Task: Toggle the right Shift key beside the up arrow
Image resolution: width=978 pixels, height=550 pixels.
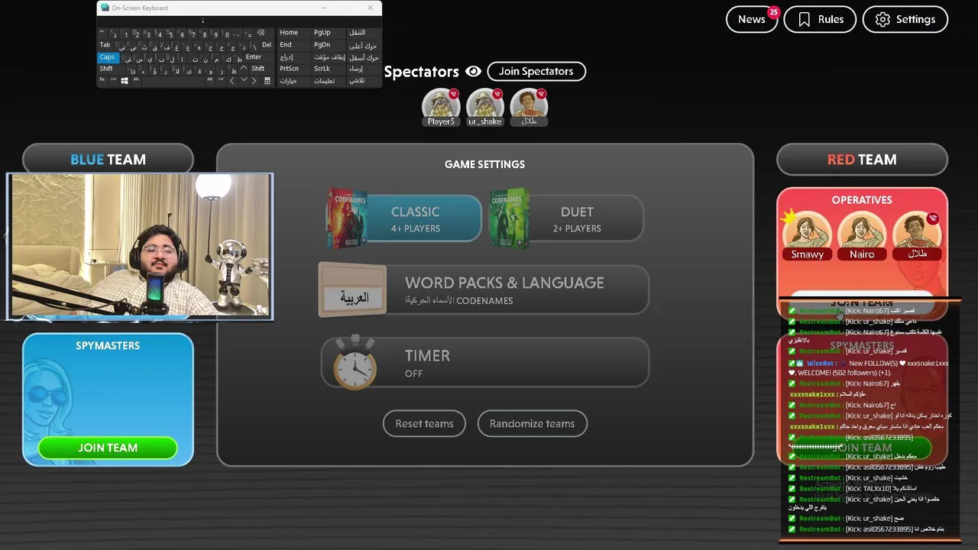Action: tap(263, 69)
